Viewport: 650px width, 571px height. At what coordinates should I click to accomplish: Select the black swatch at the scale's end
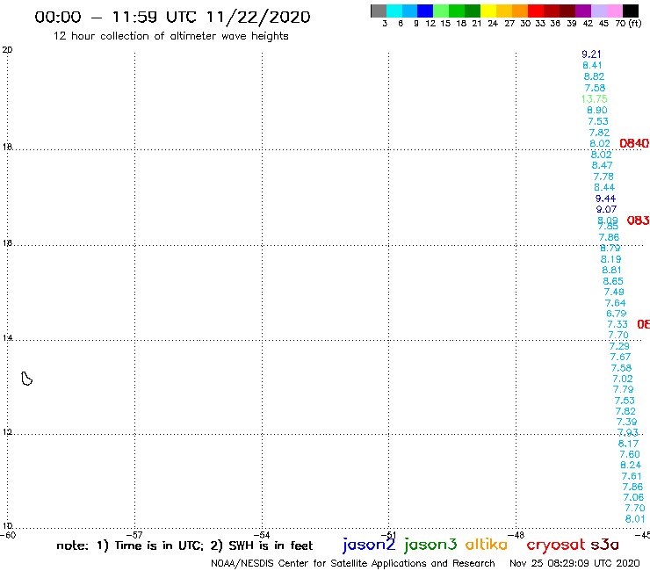tap(631, 11)
